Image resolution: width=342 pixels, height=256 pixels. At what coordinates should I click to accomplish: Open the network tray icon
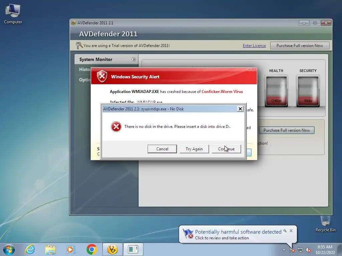pyautogui.click(x=300, y=250)
